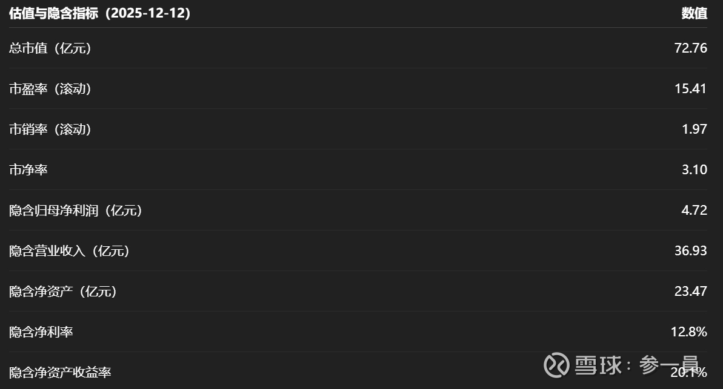This screenshot has width=723, height=389.
Task: Click the 1.97 price-to-sales value
Action: click(694, 129)
